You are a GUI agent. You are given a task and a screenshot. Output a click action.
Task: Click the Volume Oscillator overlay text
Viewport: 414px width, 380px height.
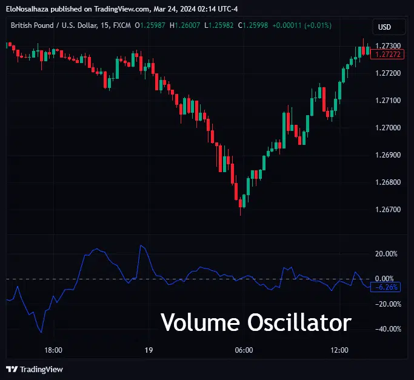[255, 322]
